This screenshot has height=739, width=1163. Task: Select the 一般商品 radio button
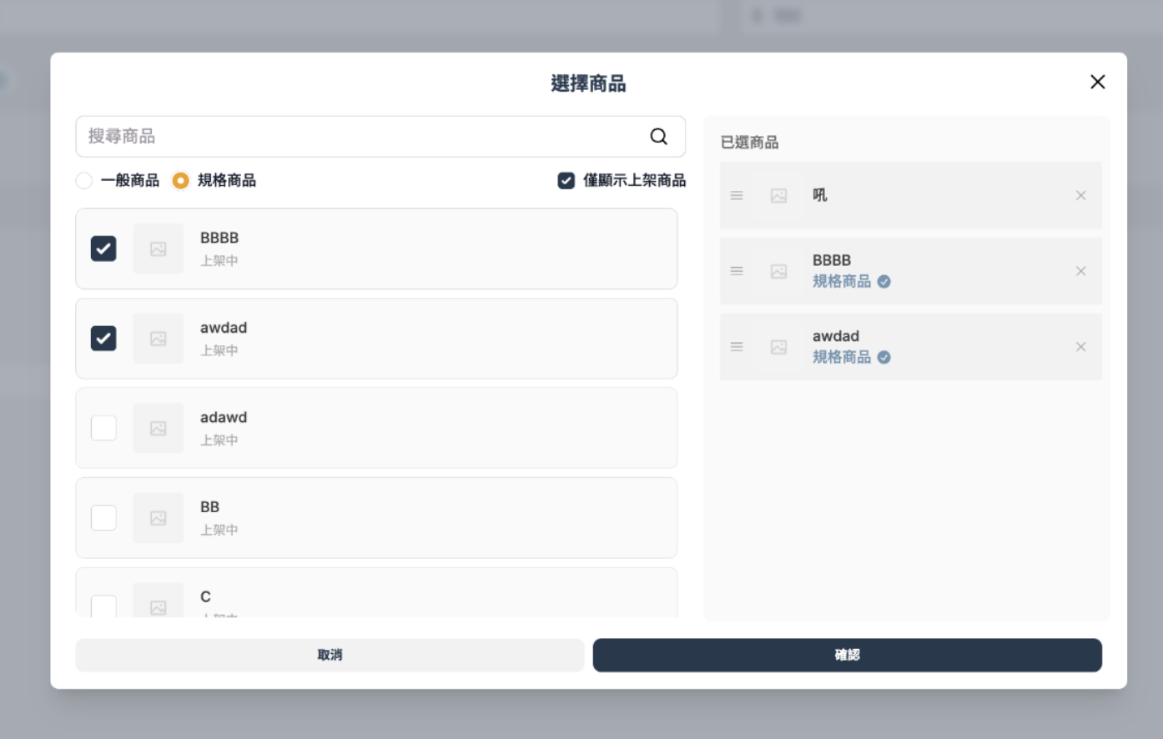point(83,179)
